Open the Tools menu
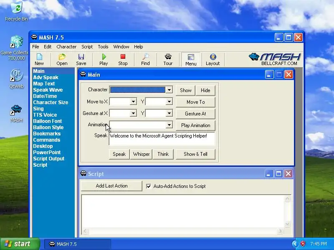334x250 pixels. point(103,47)
